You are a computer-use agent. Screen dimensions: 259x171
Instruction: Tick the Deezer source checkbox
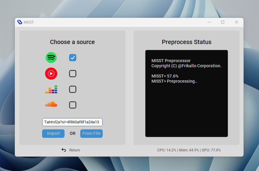click(73, 89)
